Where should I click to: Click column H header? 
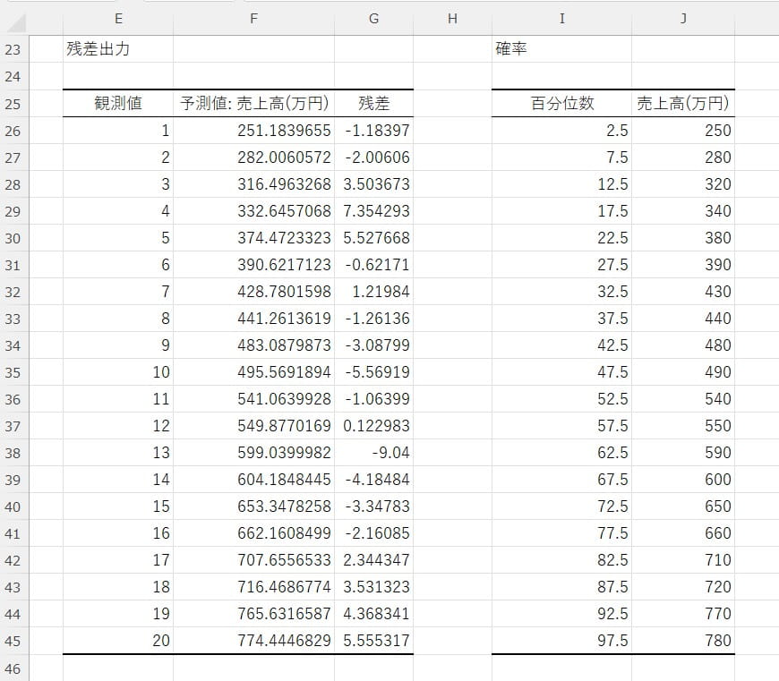point(452,19)
